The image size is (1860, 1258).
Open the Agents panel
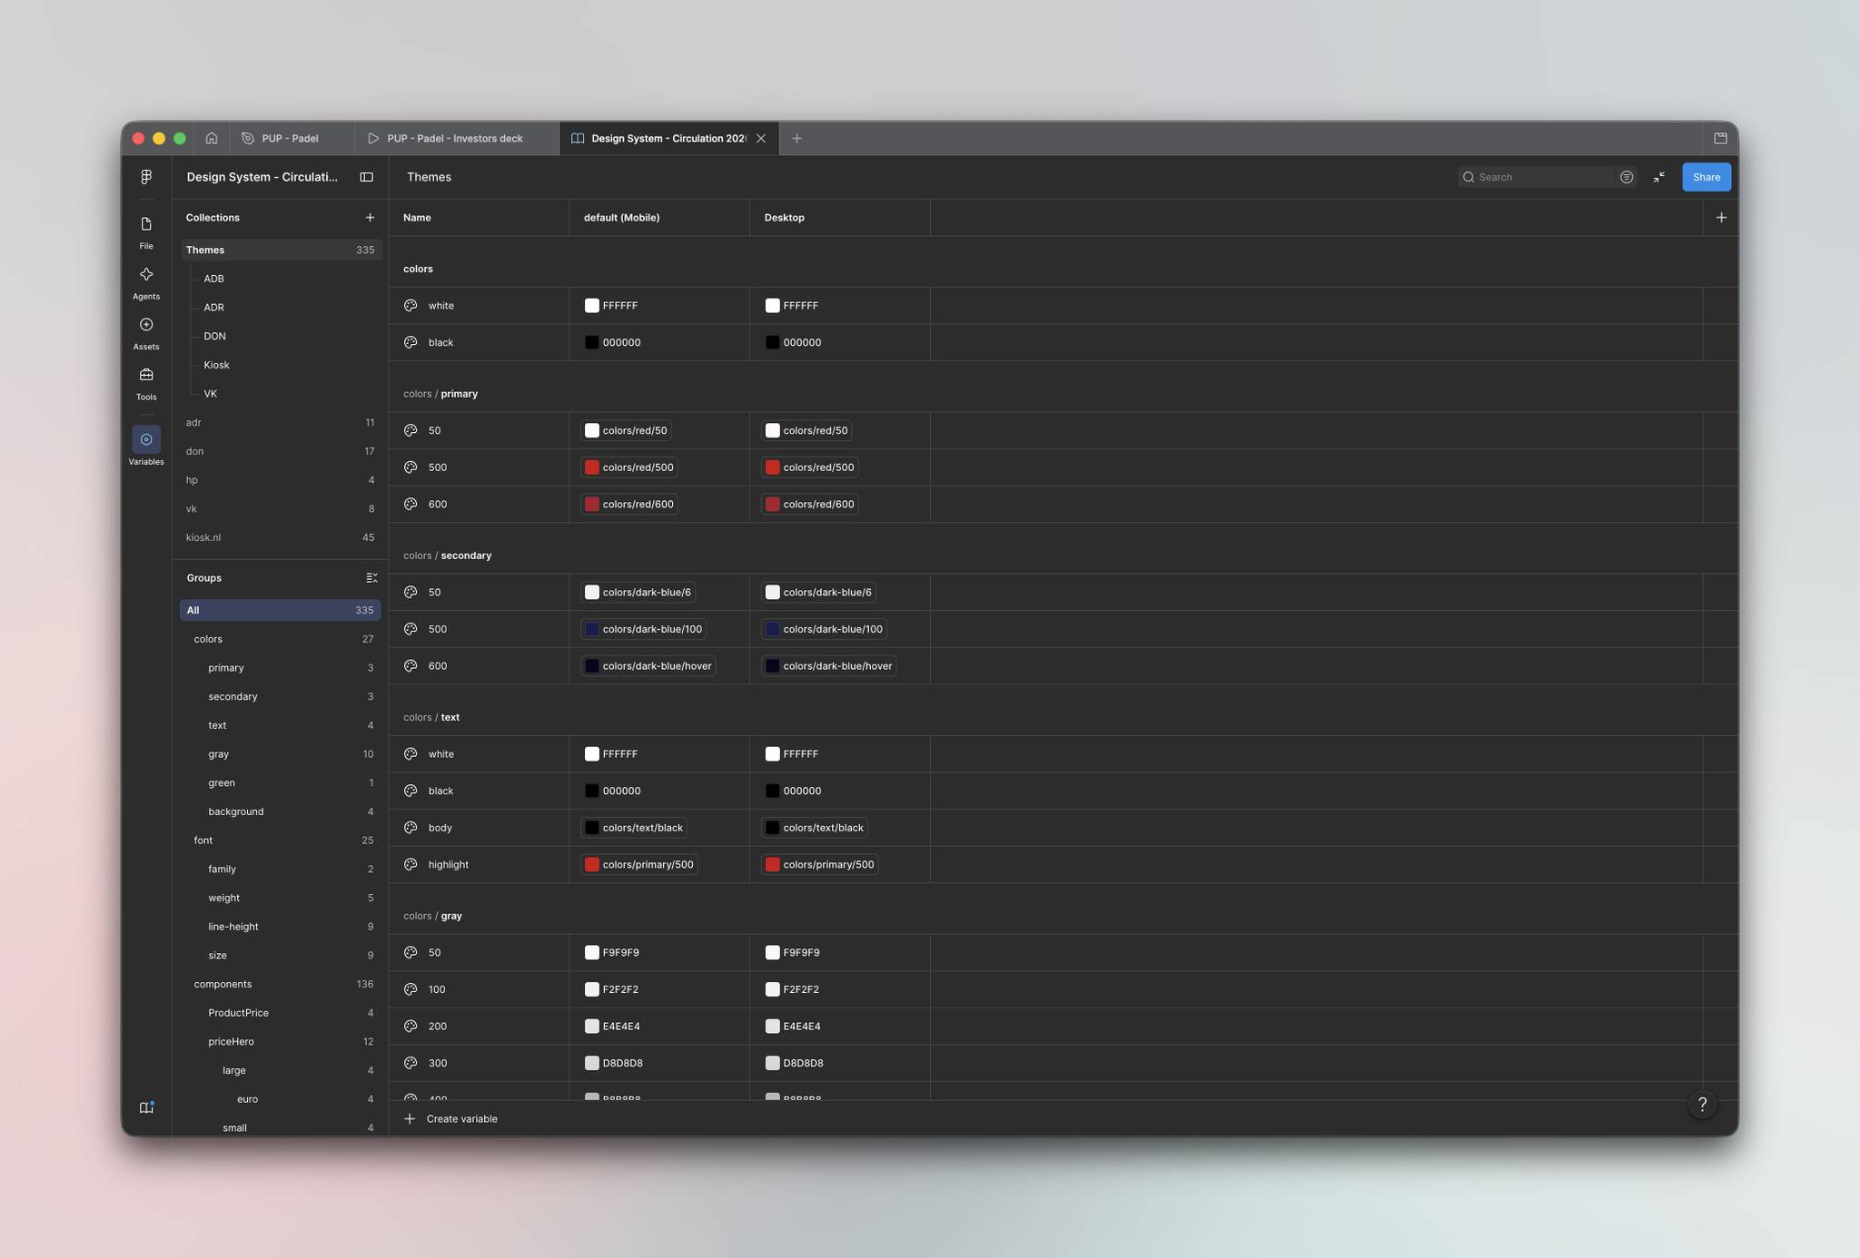(146, 282)
